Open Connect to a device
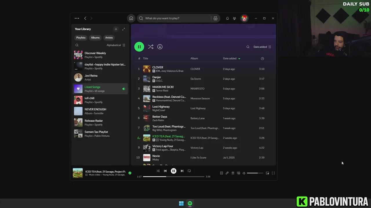Image resolution: width=371 pixels, height=208 pixels. (239, 173)
